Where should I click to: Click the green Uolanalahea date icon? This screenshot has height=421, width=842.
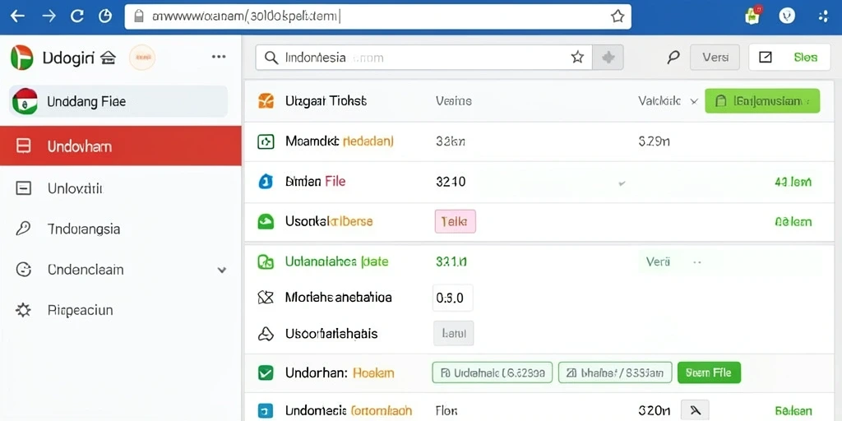pyautogui.click(x=266, y=262)
